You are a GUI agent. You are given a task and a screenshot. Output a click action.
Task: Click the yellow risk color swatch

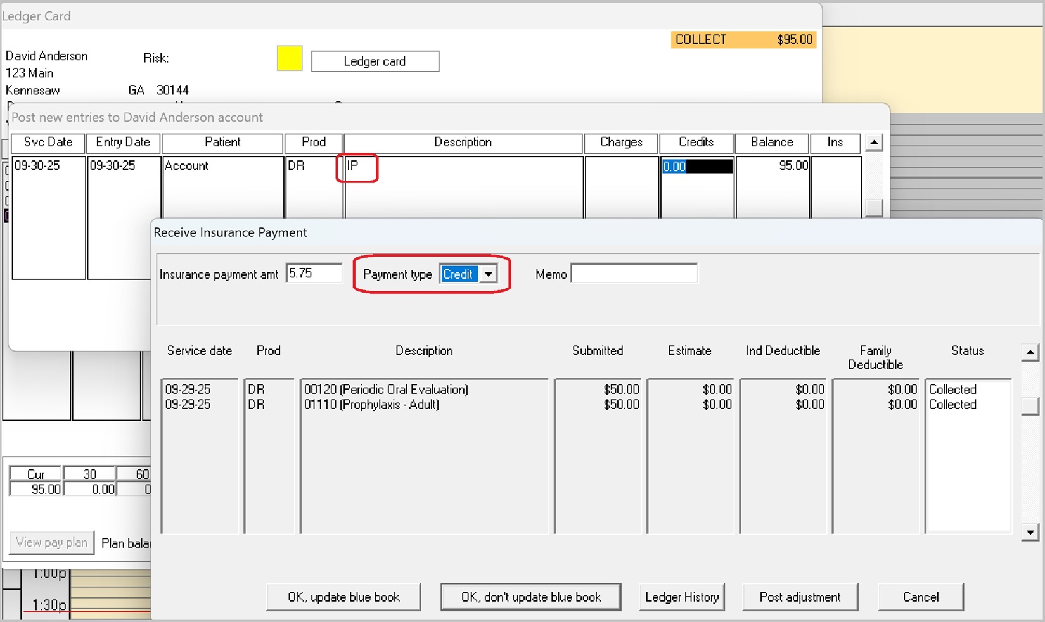point(290,58)
